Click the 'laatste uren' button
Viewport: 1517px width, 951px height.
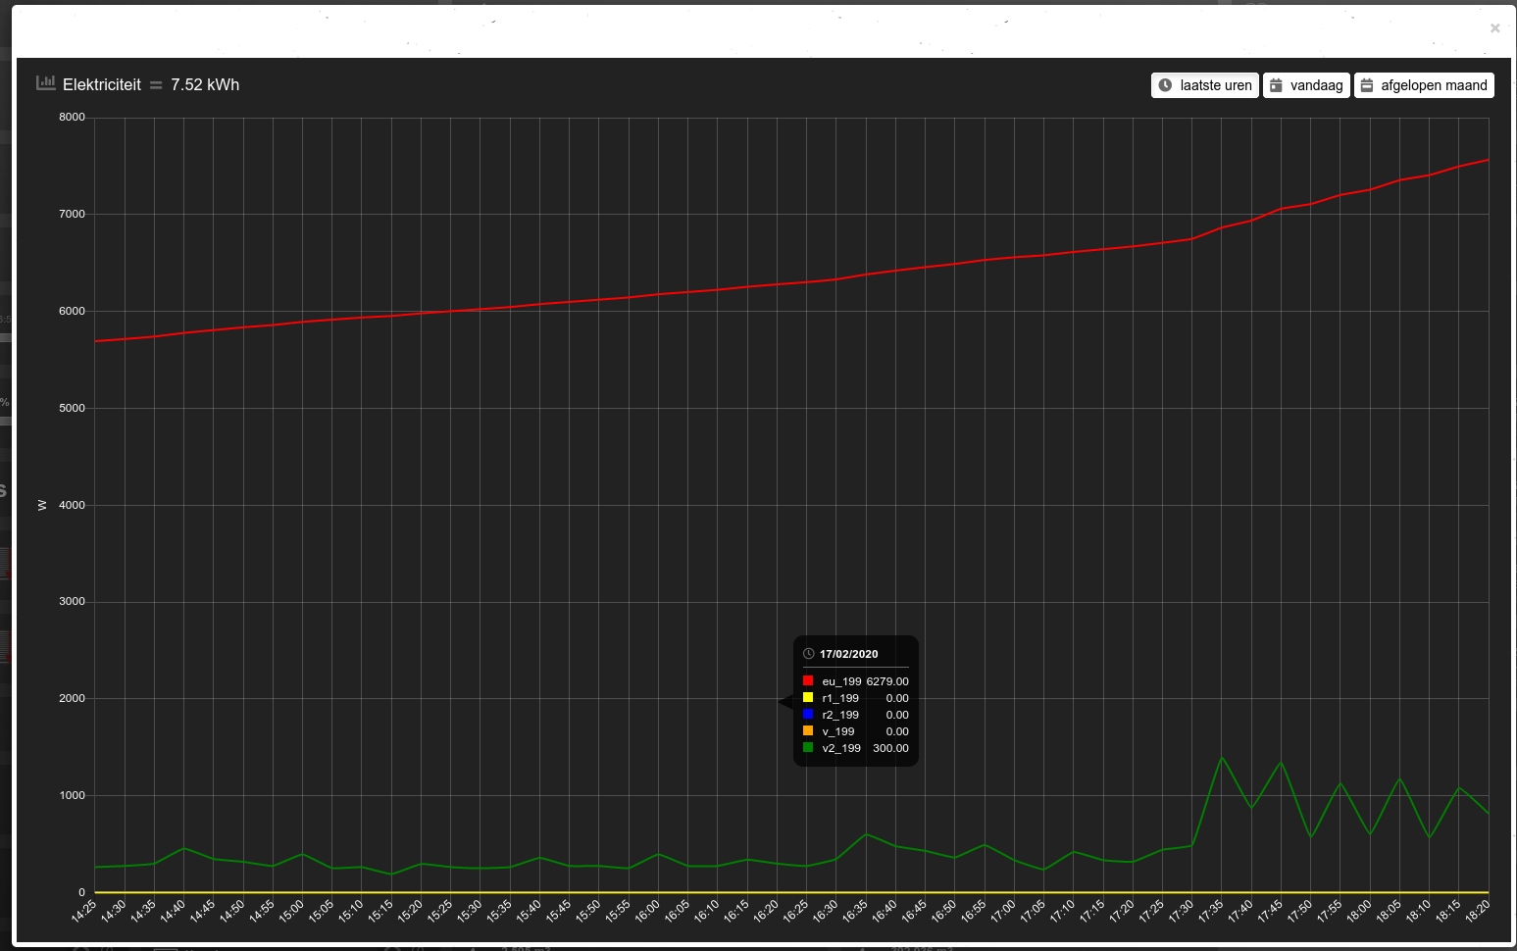[x=1204, y=85]
